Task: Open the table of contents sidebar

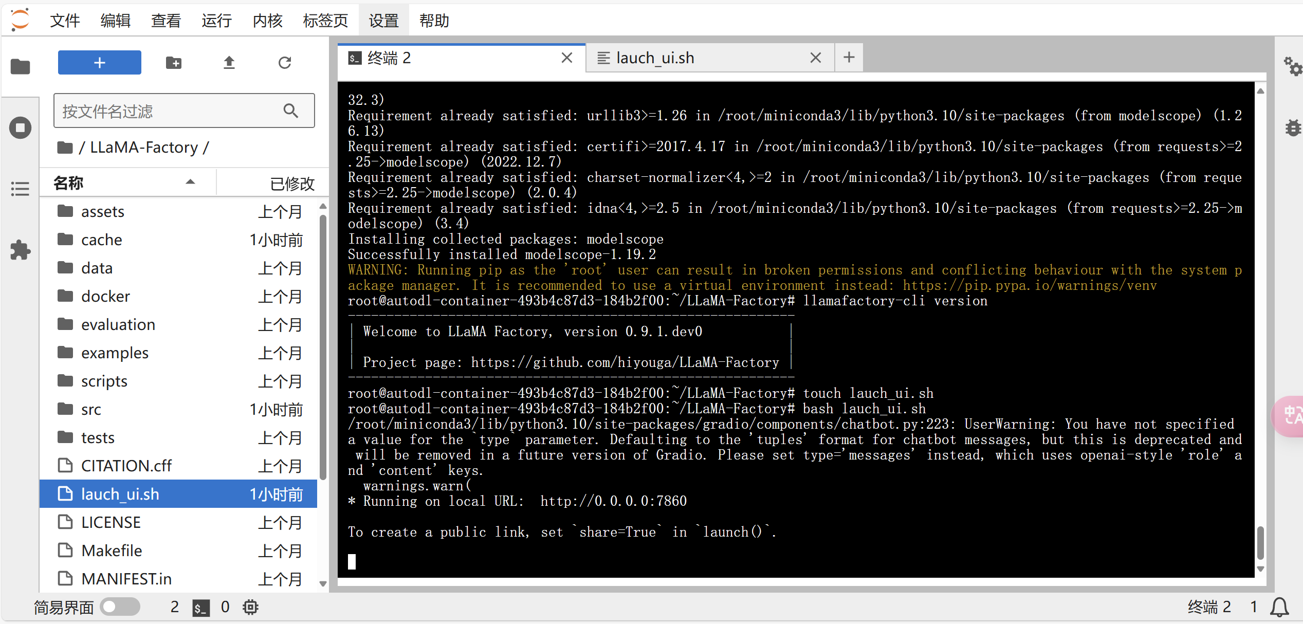Action: coord(20,189)
